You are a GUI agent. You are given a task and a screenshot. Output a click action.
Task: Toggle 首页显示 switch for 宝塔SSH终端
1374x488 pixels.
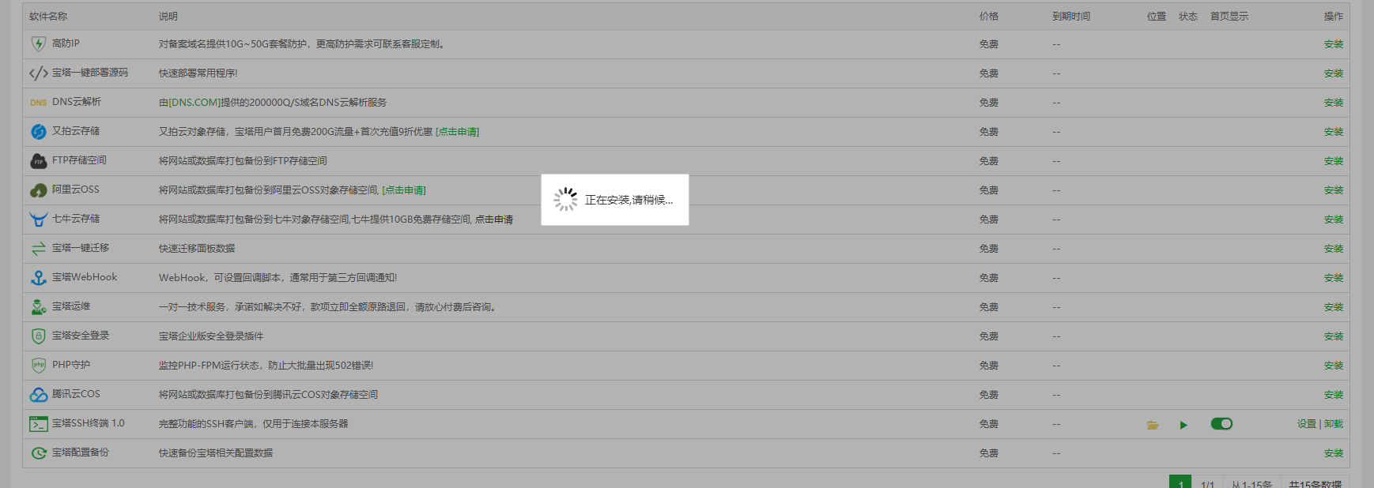click(x=1221, y=424)
